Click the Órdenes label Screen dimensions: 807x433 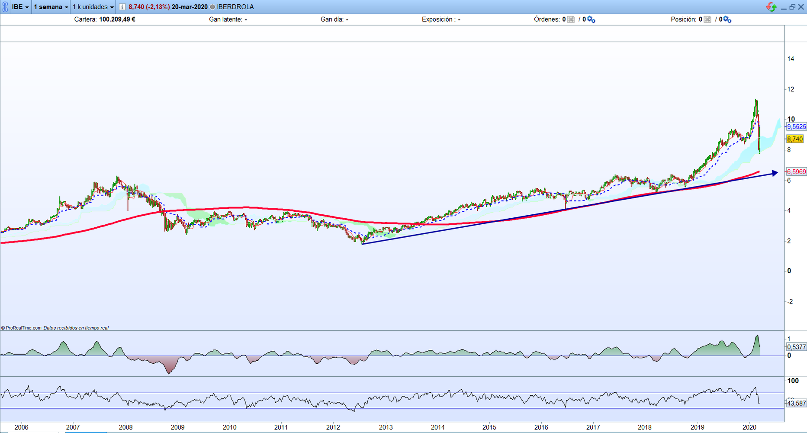pyautogui.click(x=547, y=19)
